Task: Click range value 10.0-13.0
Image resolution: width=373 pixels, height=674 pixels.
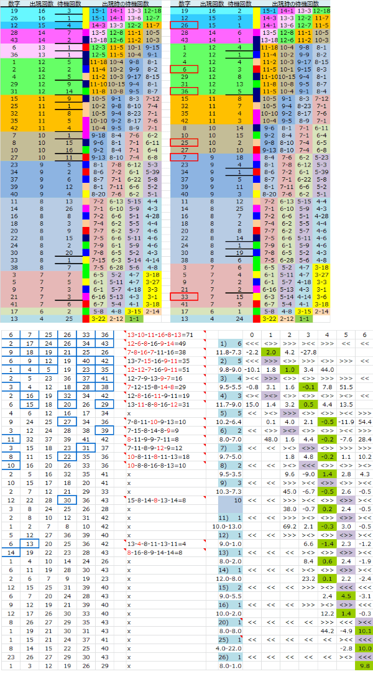Action: (229, 525)
